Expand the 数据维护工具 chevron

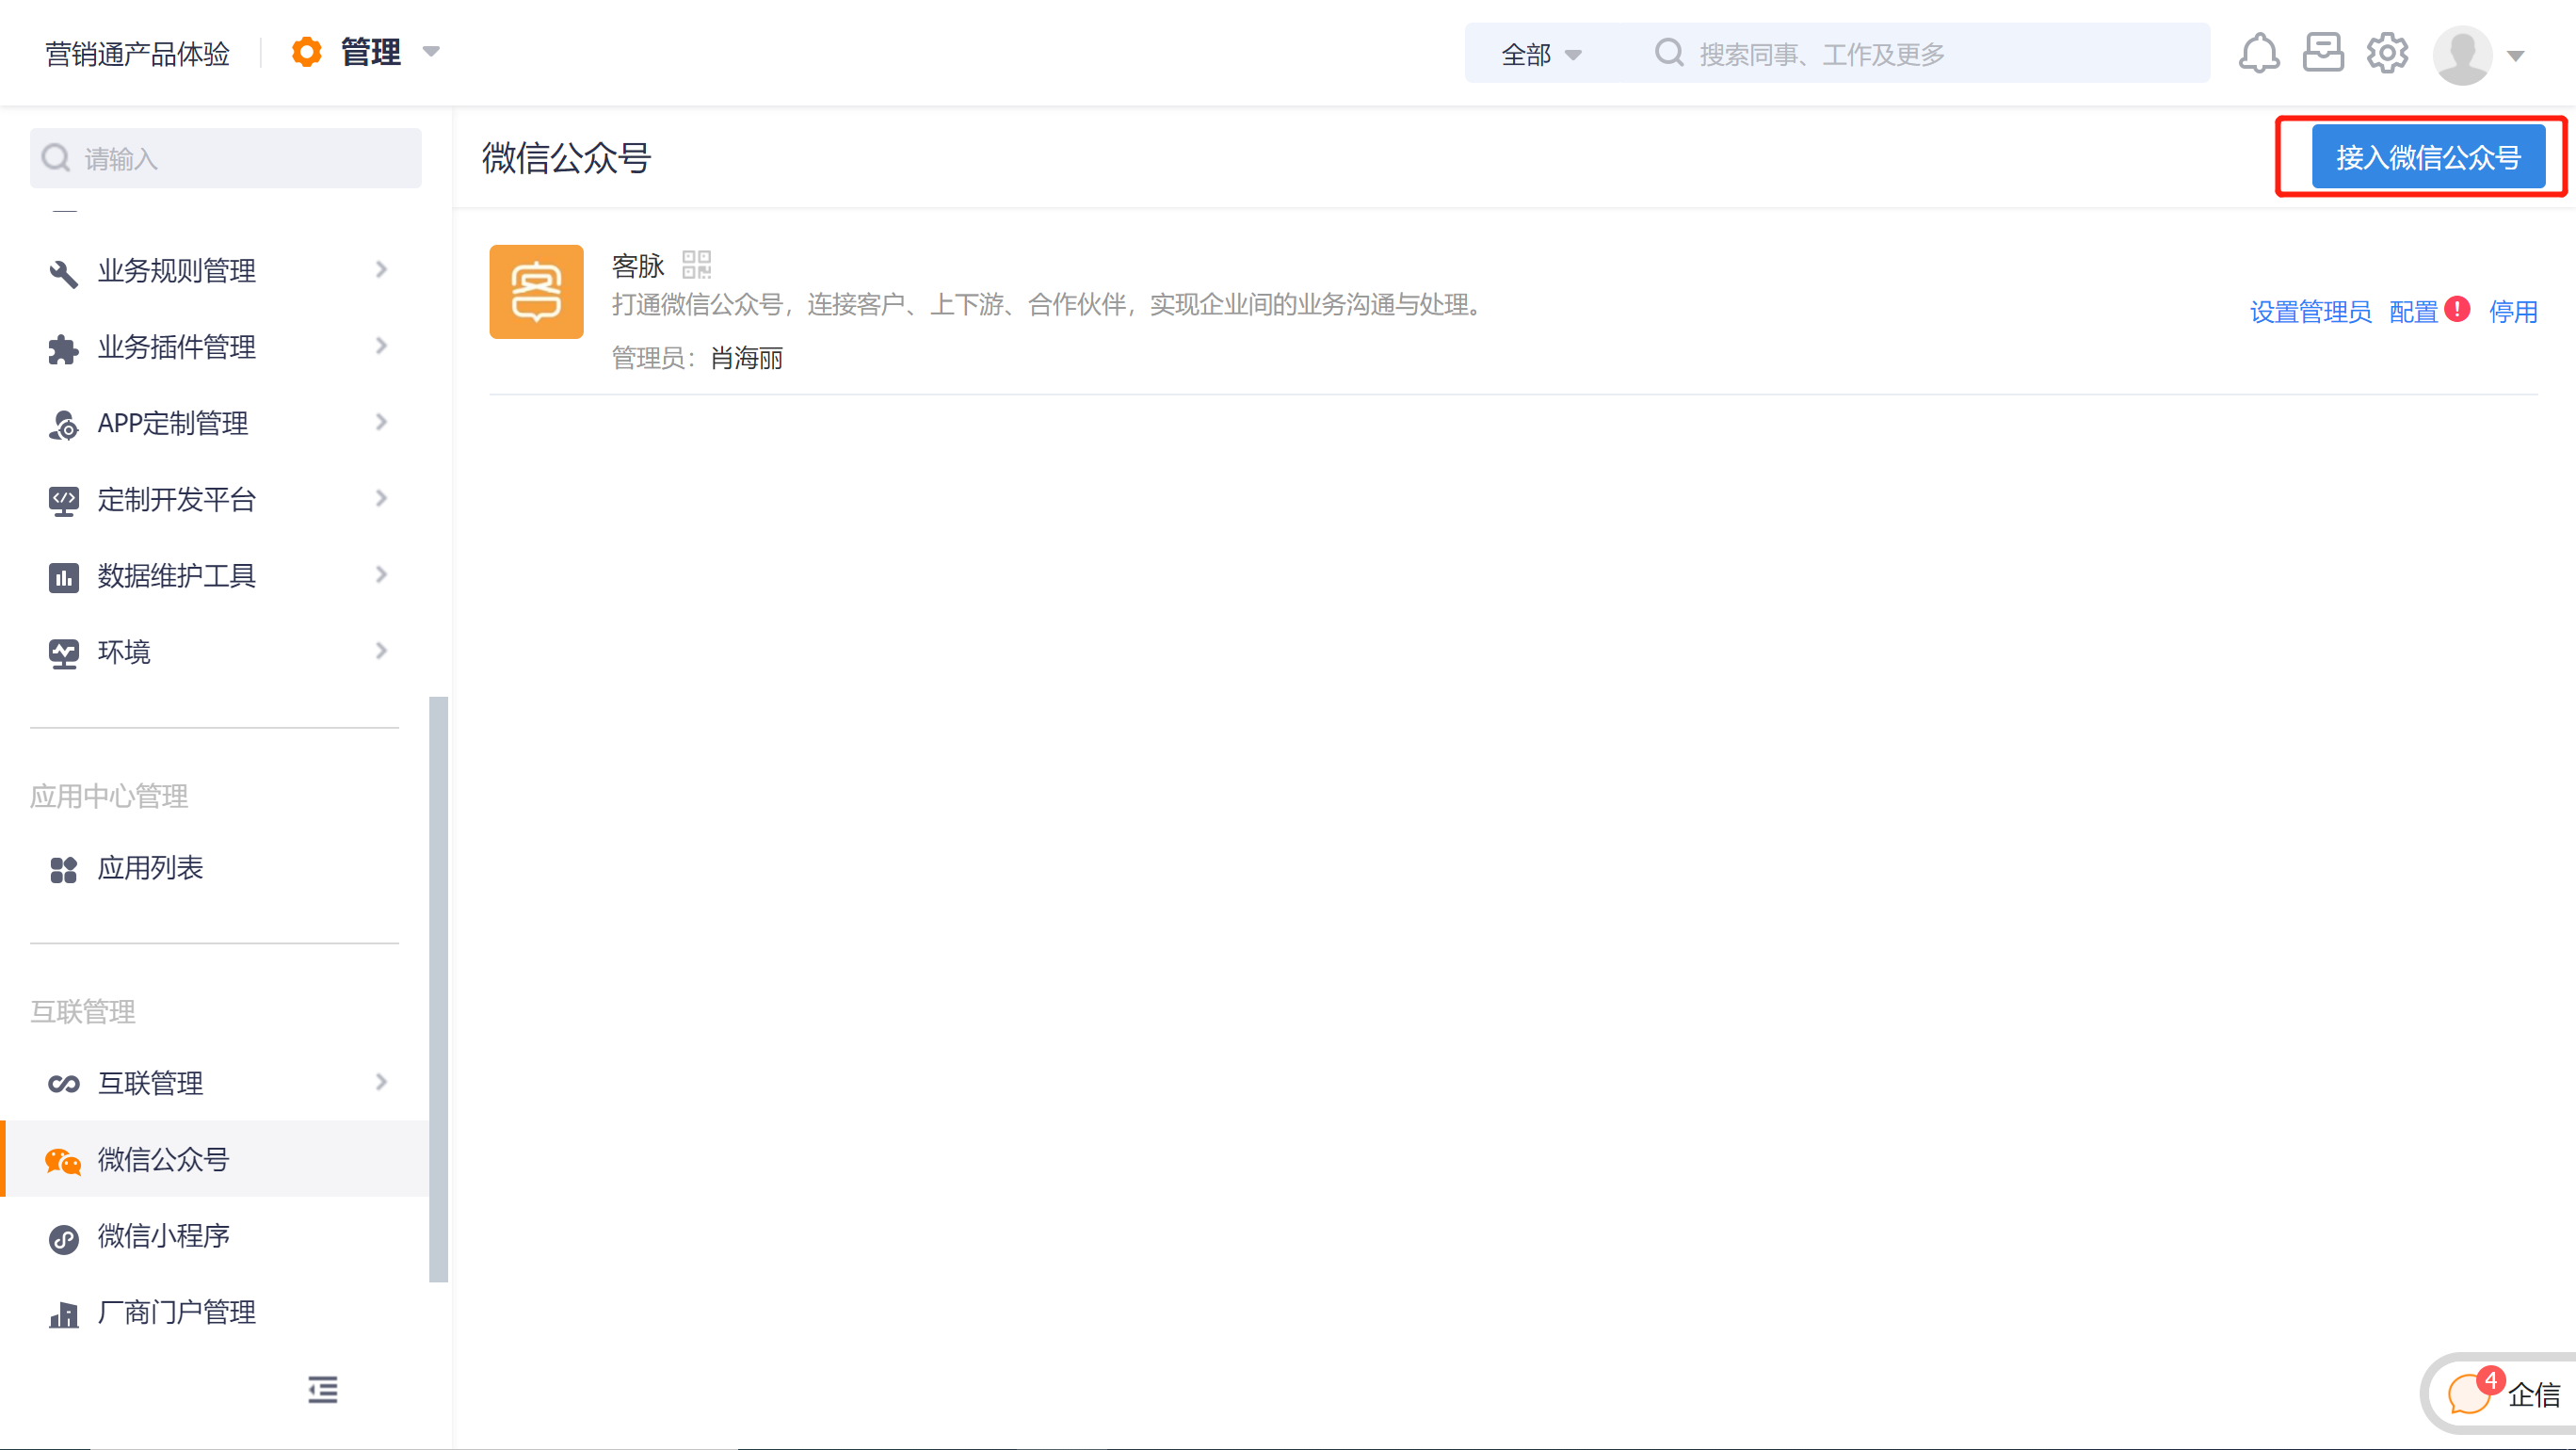381,575
